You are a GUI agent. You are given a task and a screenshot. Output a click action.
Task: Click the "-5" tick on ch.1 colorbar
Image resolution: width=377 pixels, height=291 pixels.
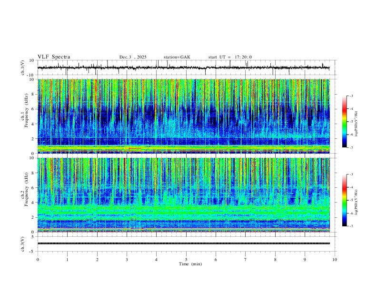pyautogui.click(x=351, y=122)
